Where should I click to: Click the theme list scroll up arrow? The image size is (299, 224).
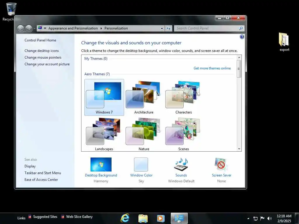point(239,57)
